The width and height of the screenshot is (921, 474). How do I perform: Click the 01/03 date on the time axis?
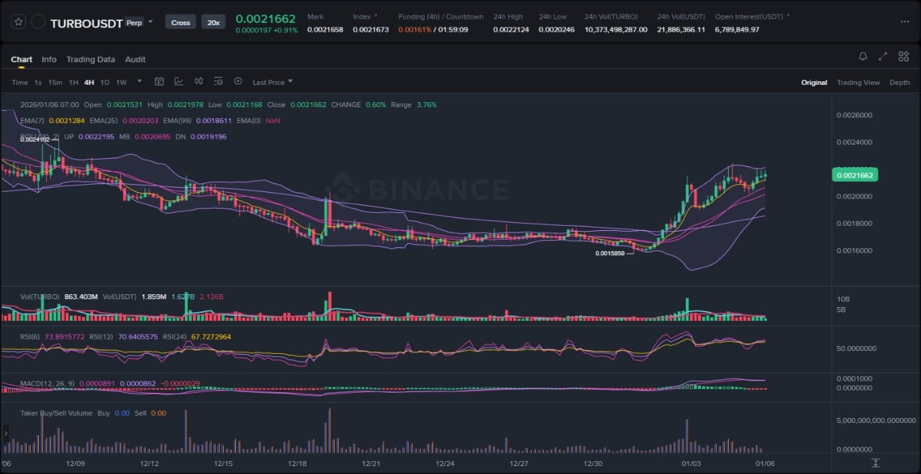pos(691,464)
